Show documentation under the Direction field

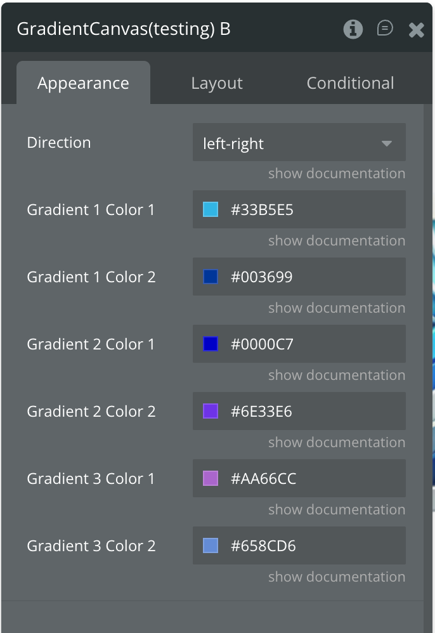coord(336,174)
